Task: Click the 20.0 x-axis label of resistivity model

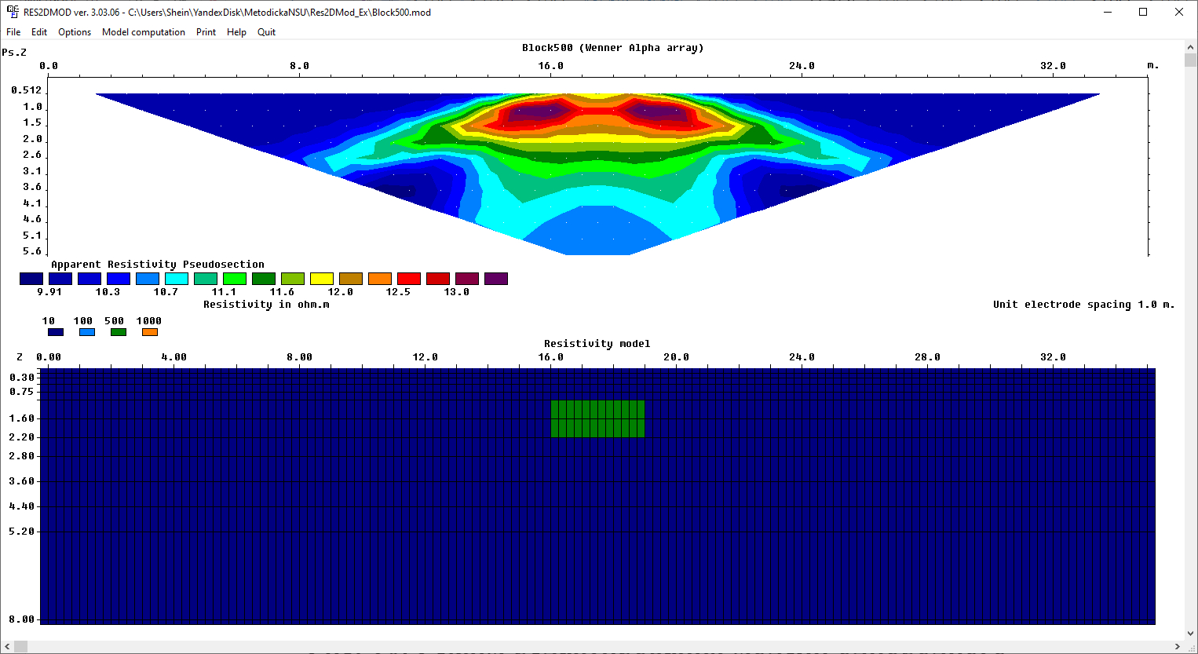Action: (677, 357)
